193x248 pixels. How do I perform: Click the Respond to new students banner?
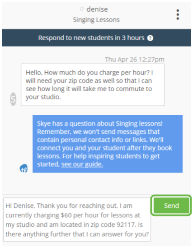97,38
